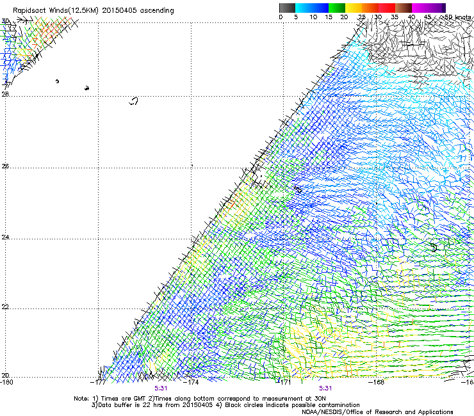Click the legend label '35'

395,17
